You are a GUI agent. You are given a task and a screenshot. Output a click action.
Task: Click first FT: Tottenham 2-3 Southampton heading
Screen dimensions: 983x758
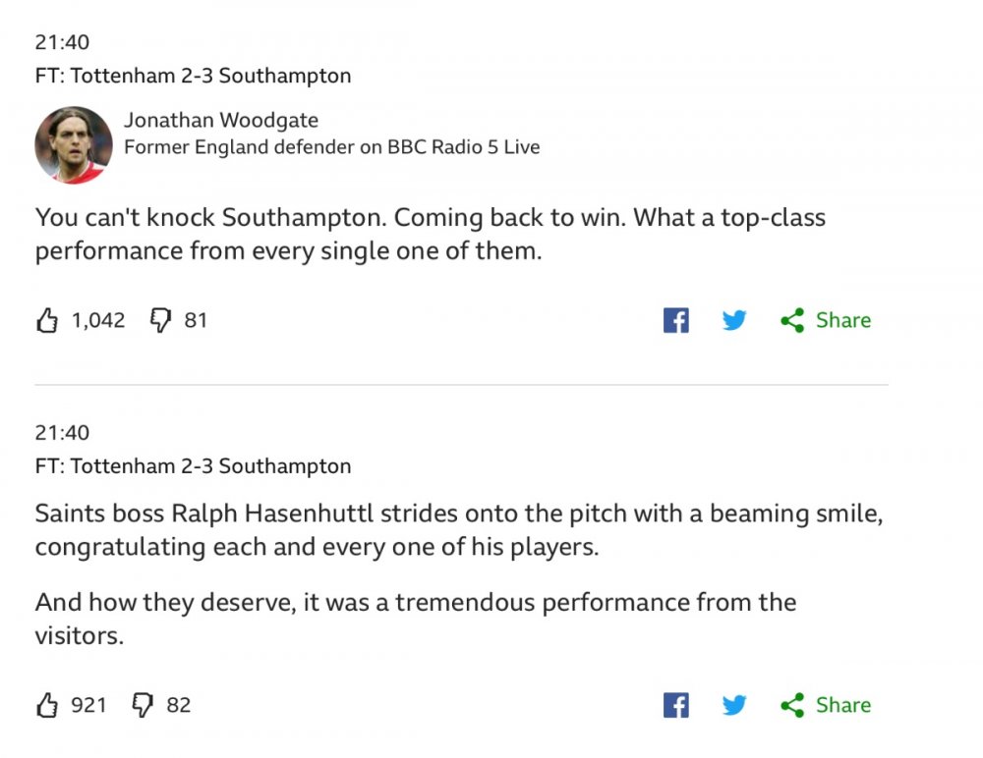pyautogui.click(x=193, y=76)
